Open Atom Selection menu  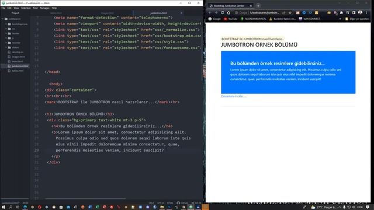[x=26, y=8]
